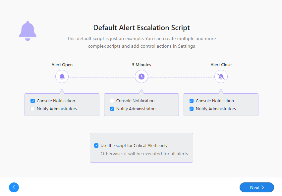
Task: Click the Alert Close stage label
Action: (221, 65)
